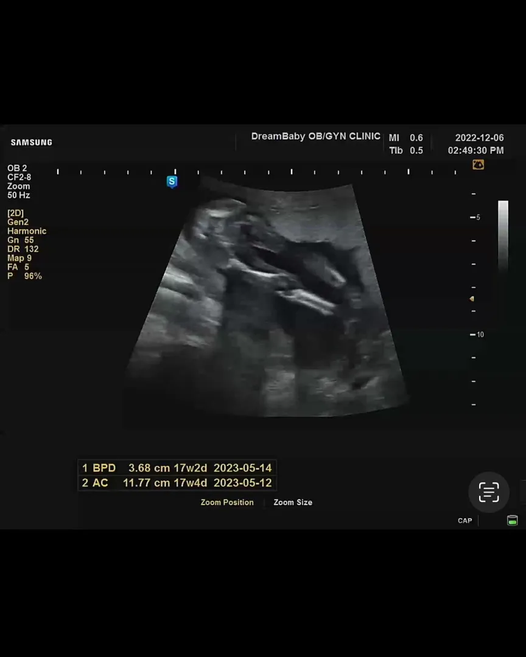Click the 50 Hz frame rate value

[x=18, y=195]
